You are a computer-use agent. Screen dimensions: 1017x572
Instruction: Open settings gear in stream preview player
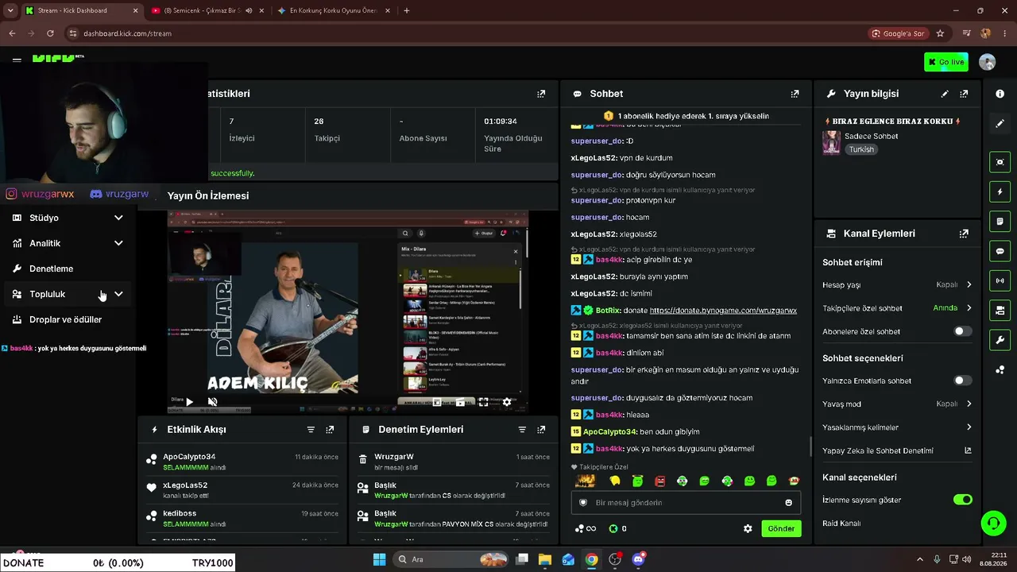[507, 402]
